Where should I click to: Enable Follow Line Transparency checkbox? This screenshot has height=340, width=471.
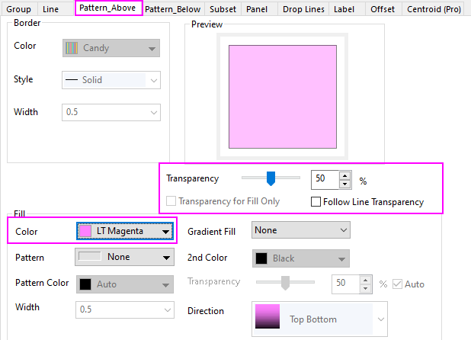316,202
